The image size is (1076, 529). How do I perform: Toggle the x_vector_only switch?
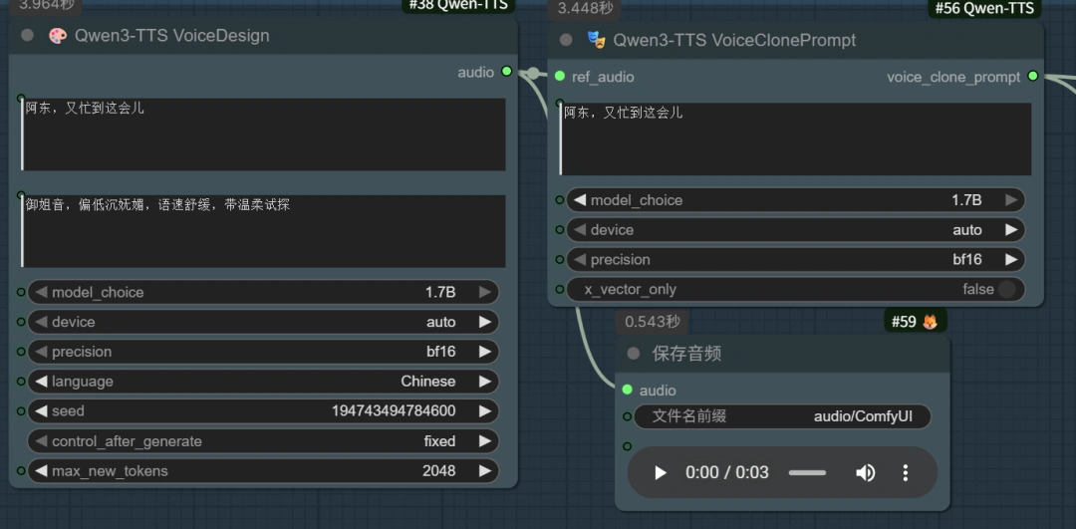point(1006,290)
